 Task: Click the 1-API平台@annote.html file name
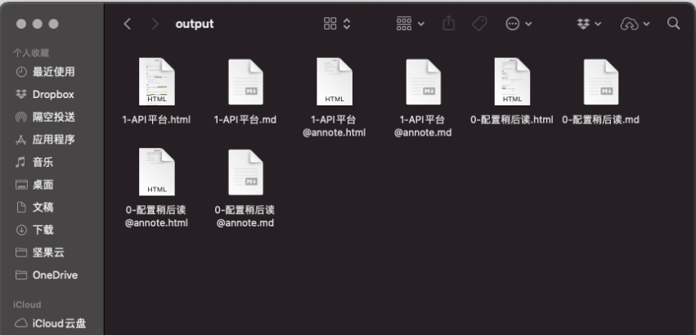click(335, 126)
